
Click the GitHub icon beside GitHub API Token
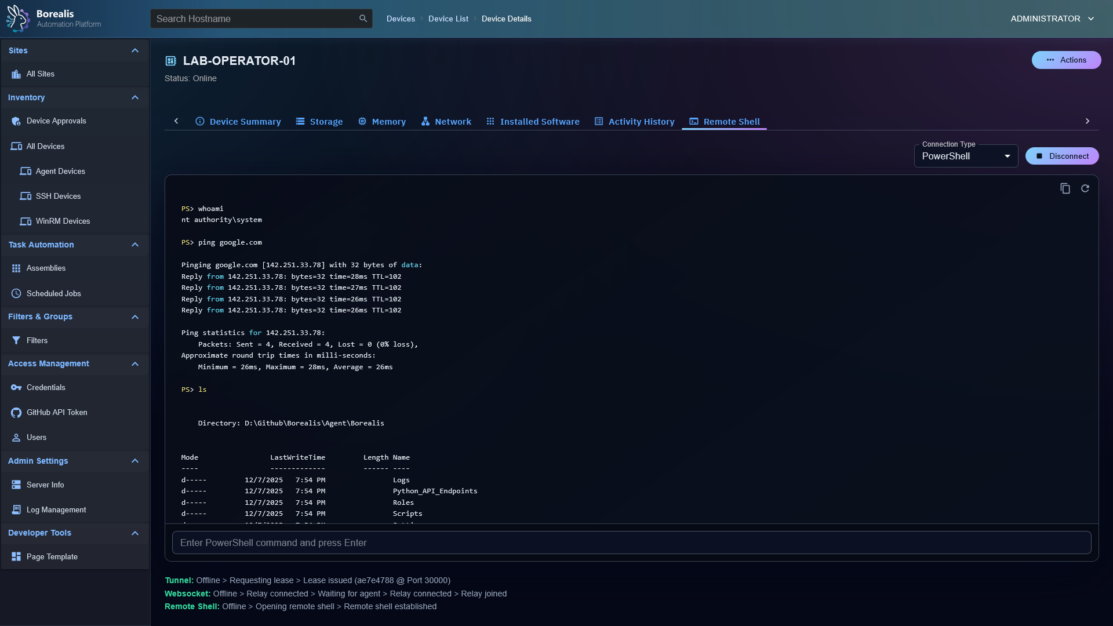tap(16, 412)
